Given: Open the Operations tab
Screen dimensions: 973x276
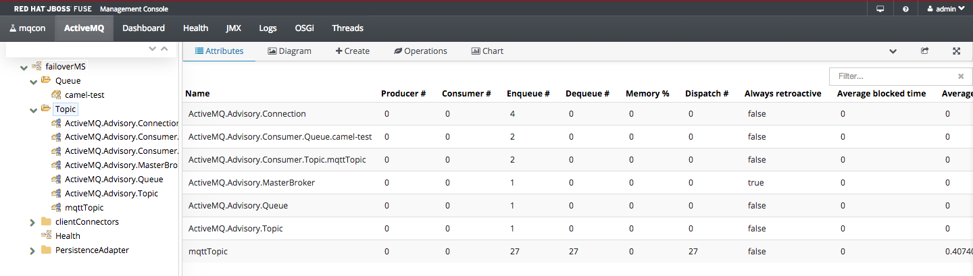Looking at the screenshot, I should 420,51.
